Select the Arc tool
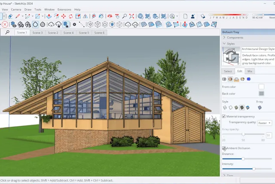275x184 pixels. click(x=27, y=16)
